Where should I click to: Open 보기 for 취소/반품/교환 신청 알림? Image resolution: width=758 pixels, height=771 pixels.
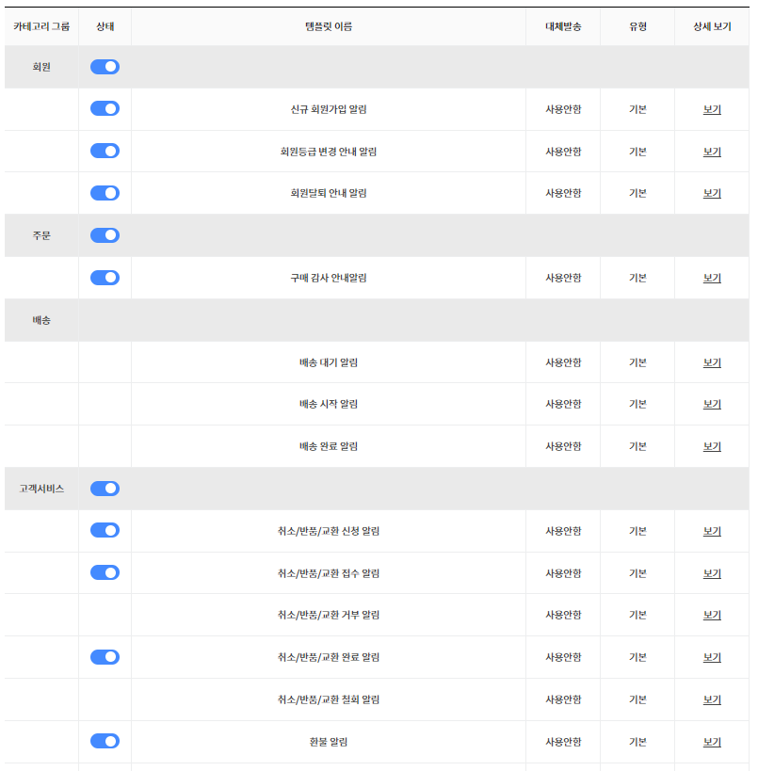pos(712,531)
